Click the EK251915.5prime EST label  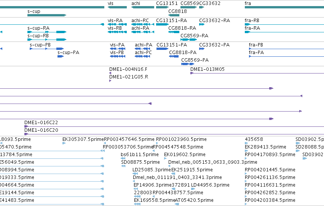coord(192,170)
